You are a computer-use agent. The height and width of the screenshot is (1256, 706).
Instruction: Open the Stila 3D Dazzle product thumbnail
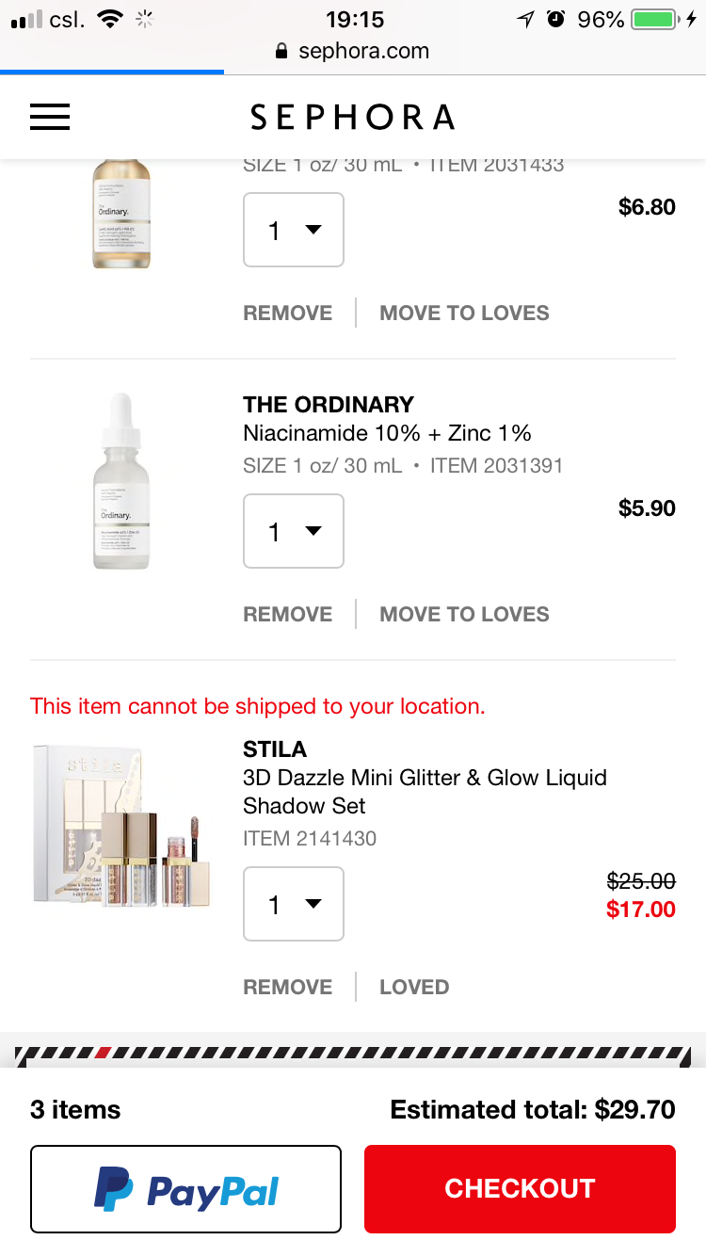tap(122, 826)
